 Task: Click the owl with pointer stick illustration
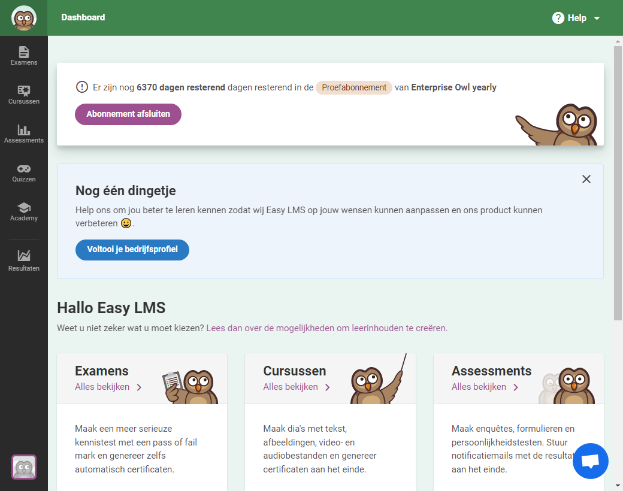point(379,380)
